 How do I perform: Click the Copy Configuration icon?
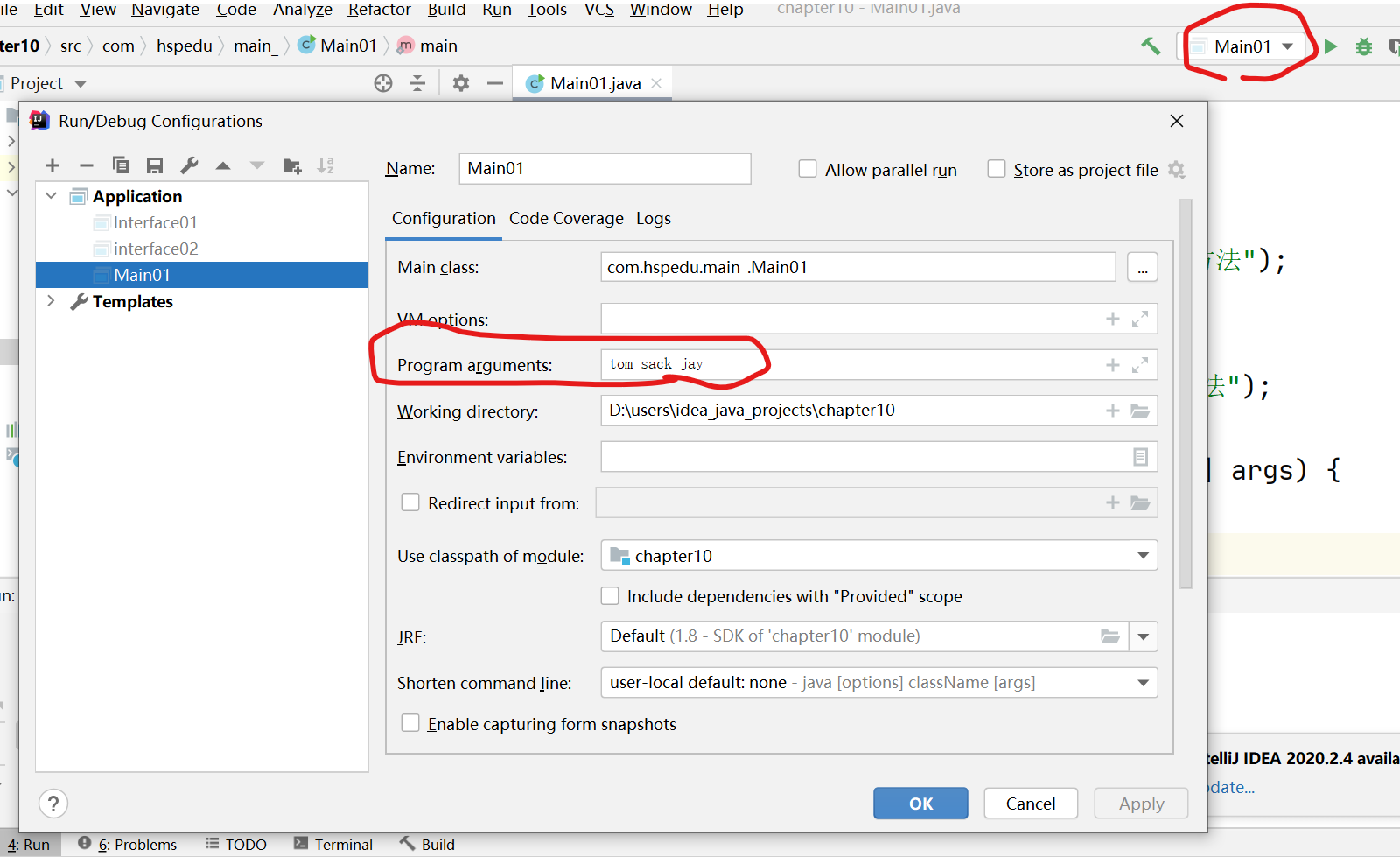coord(121,165)
